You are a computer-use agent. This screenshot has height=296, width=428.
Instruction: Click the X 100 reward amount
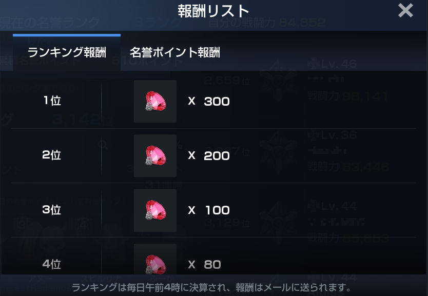209,210
